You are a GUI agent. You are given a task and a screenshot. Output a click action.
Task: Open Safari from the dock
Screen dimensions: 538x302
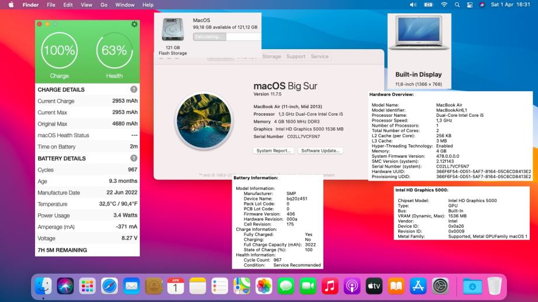[x=109, y=286]
